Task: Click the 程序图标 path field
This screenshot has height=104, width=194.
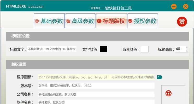Action: pos(96,77)
